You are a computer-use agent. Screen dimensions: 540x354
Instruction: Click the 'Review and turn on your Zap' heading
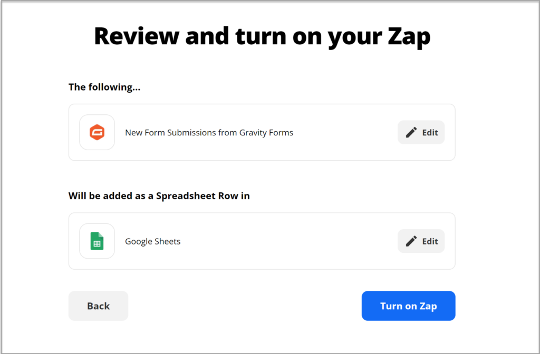point(262,36)
